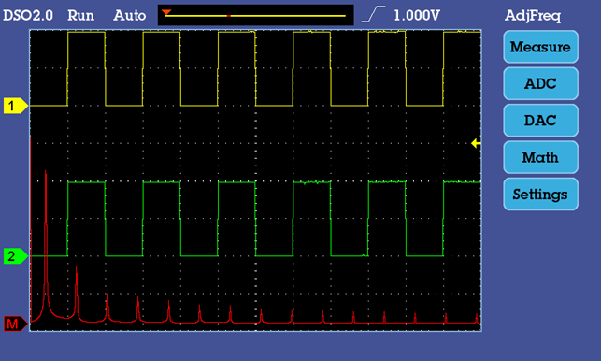Select the red M math channel marker
The height and width of the screenshot is (361, 601).
click(16, 325)
